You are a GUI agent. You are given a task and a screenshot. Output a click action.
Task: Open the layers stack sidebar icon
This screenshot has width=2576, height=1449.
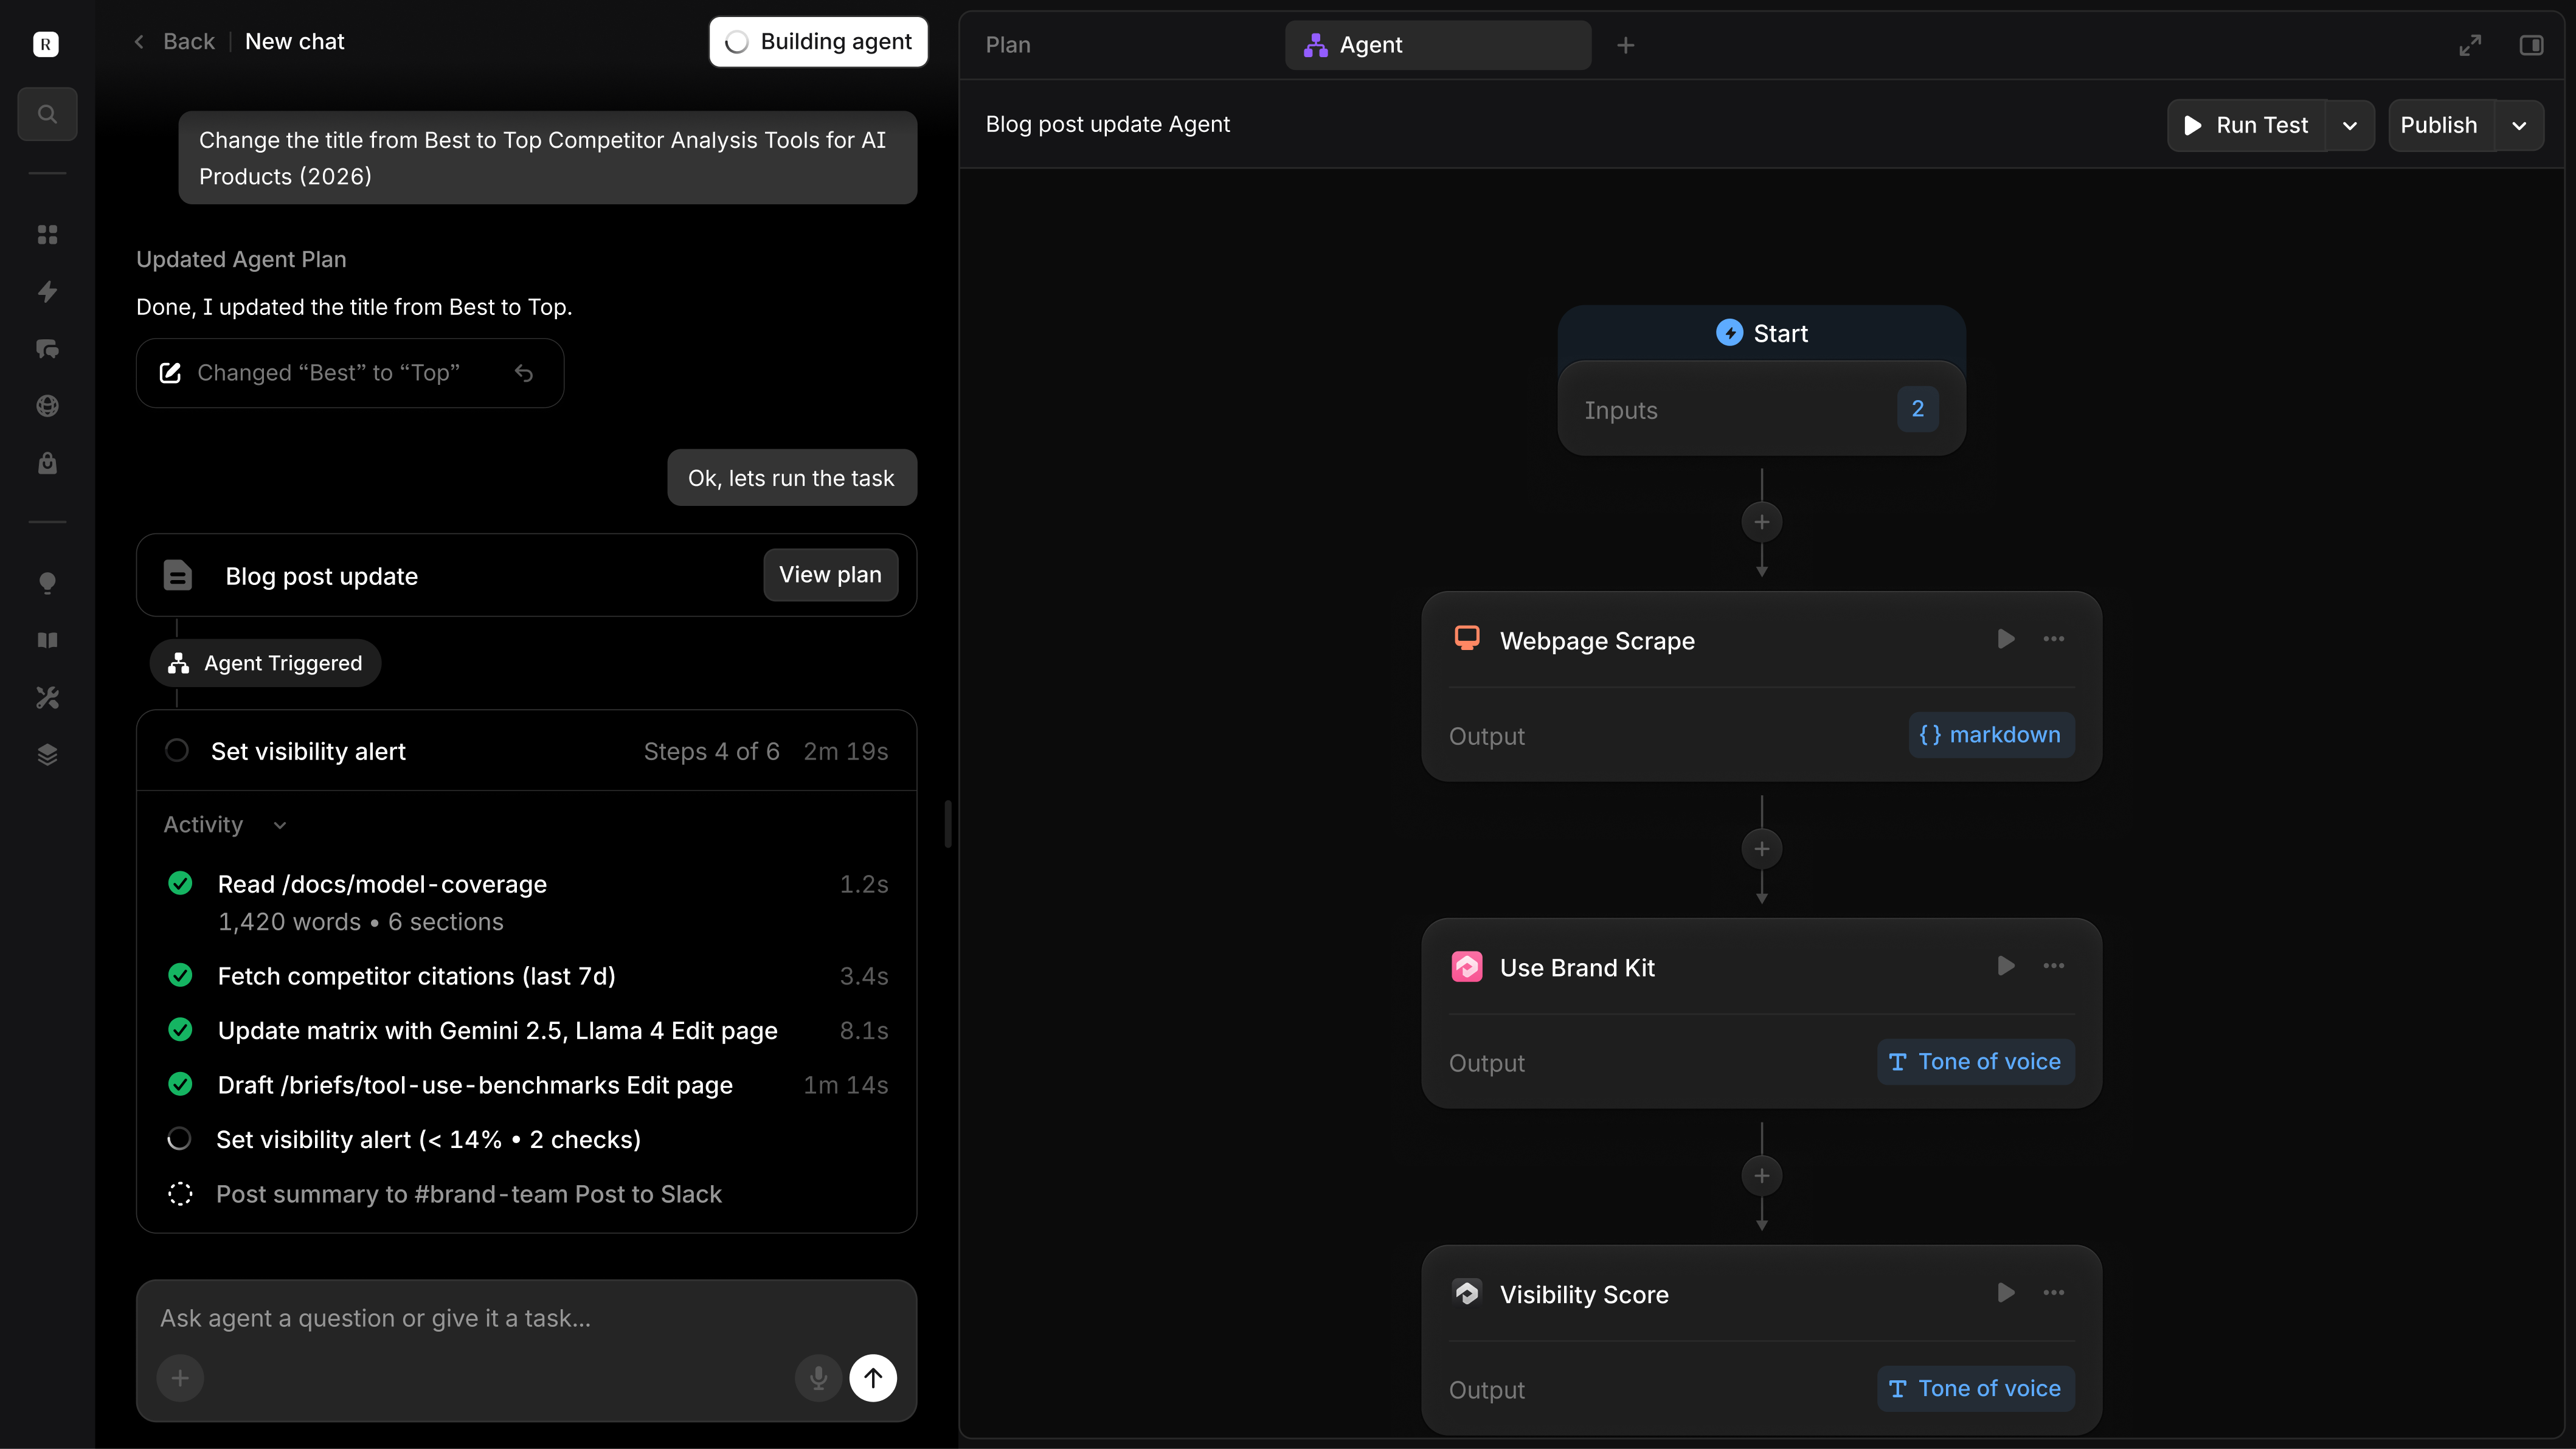47,755
